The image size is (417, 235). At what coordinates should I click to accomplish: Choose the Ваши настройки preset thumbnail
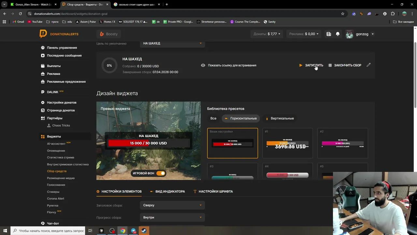pyautogui.click(x=233, y=143)
